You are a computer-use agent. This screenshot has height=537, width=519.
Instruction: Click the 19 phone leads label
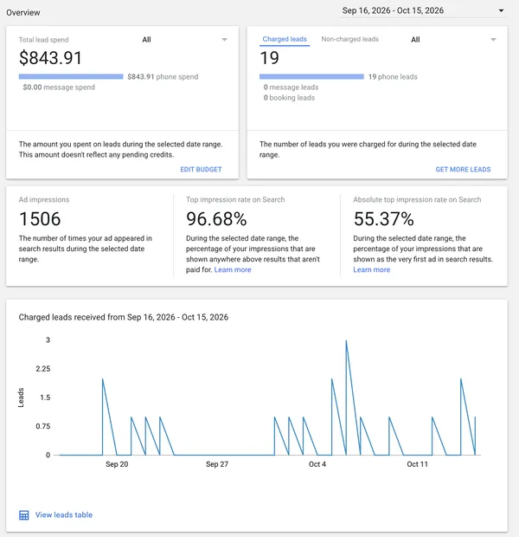click(x=393, y=77)
